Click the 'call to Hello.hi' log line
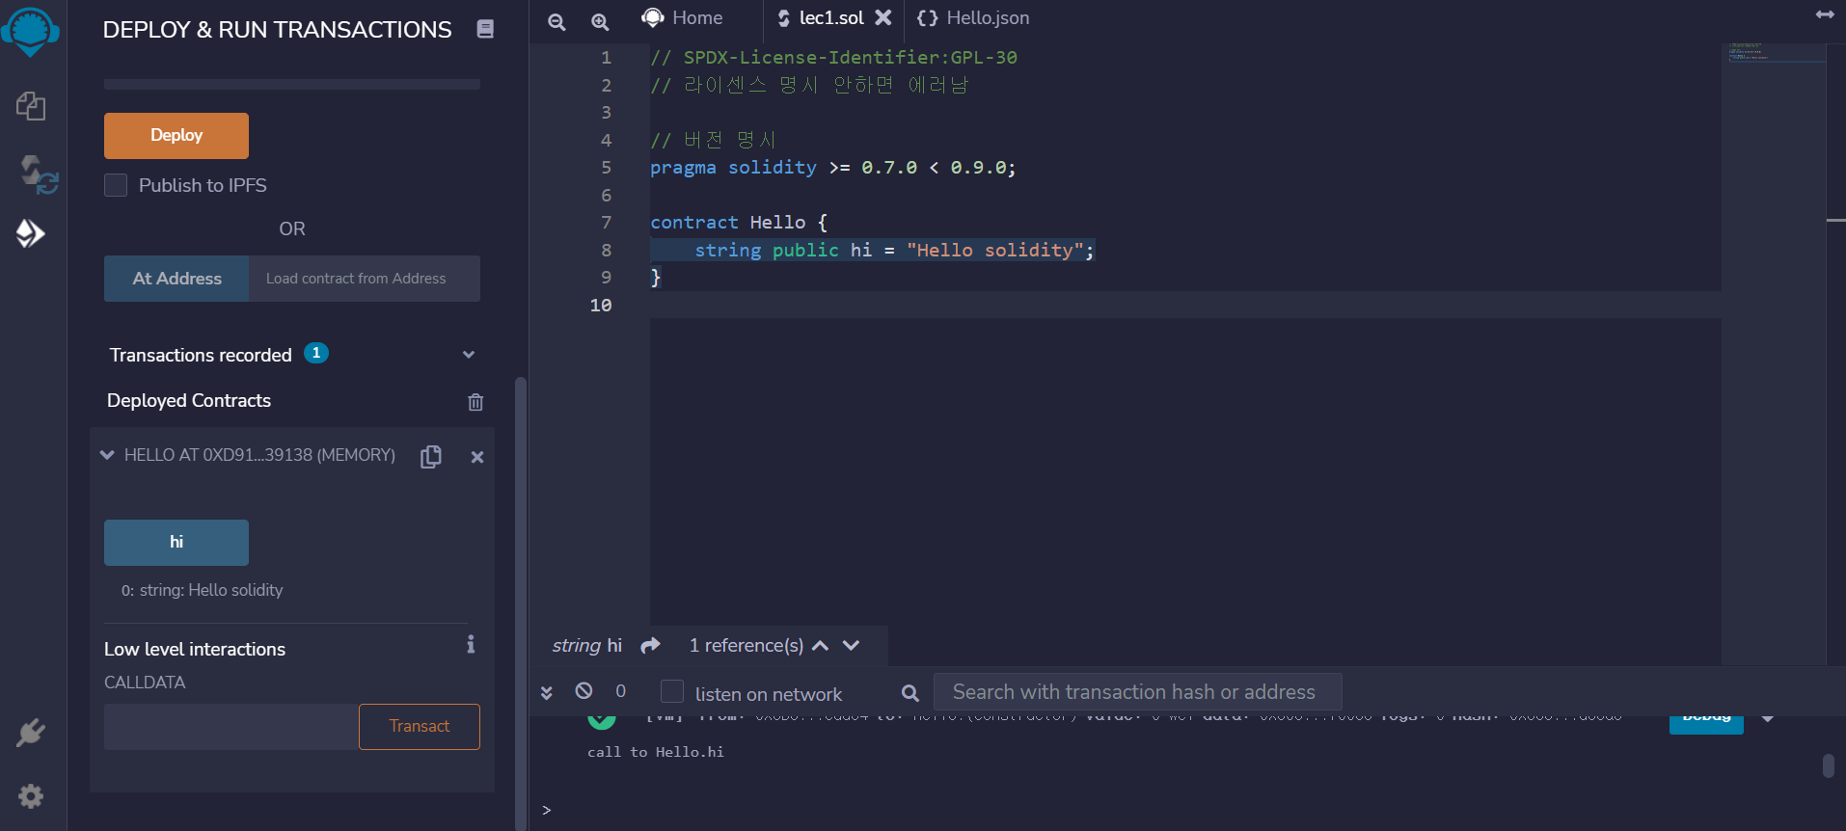Screen dimensions: 1846x831 pos(656,752)
